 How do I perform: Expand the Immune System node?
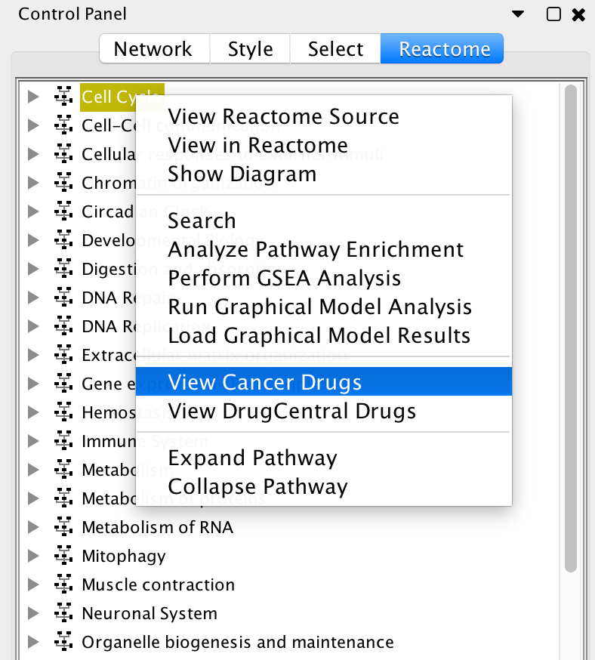(33, 441)
